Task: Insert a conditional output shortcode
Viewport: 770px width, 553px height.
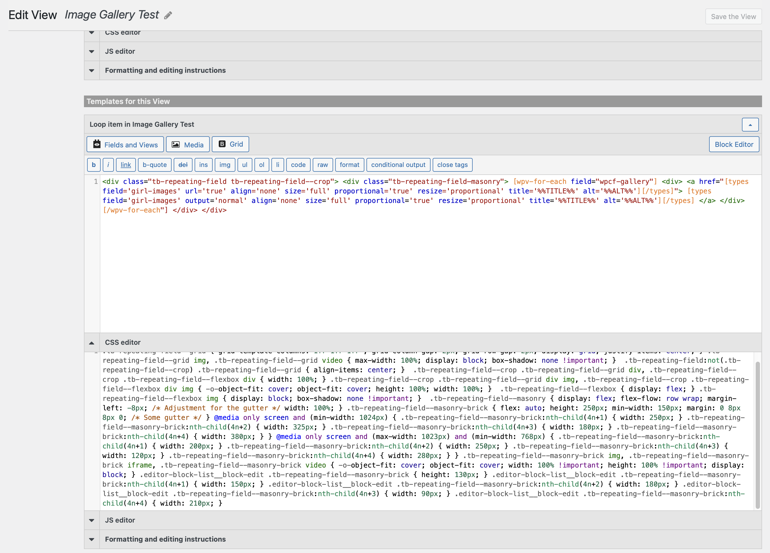Action: (x=398, y=165)
